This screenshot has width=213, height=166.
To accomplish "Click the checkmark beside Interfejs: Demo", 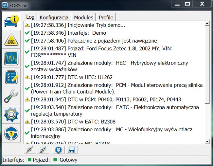I will tap(27, 33).
